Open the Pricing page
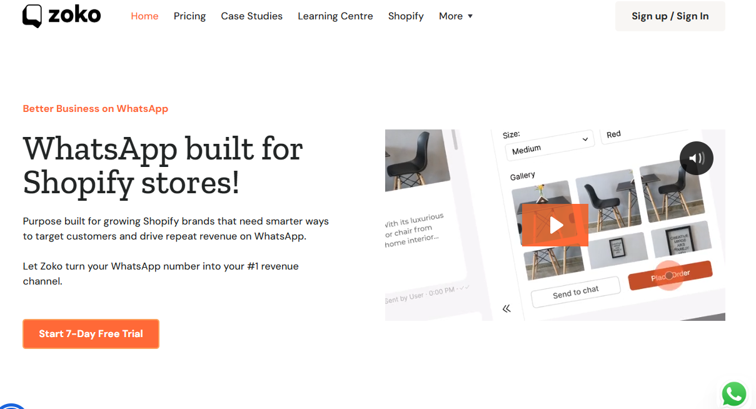Screen dimensions: 756x409 189,16
